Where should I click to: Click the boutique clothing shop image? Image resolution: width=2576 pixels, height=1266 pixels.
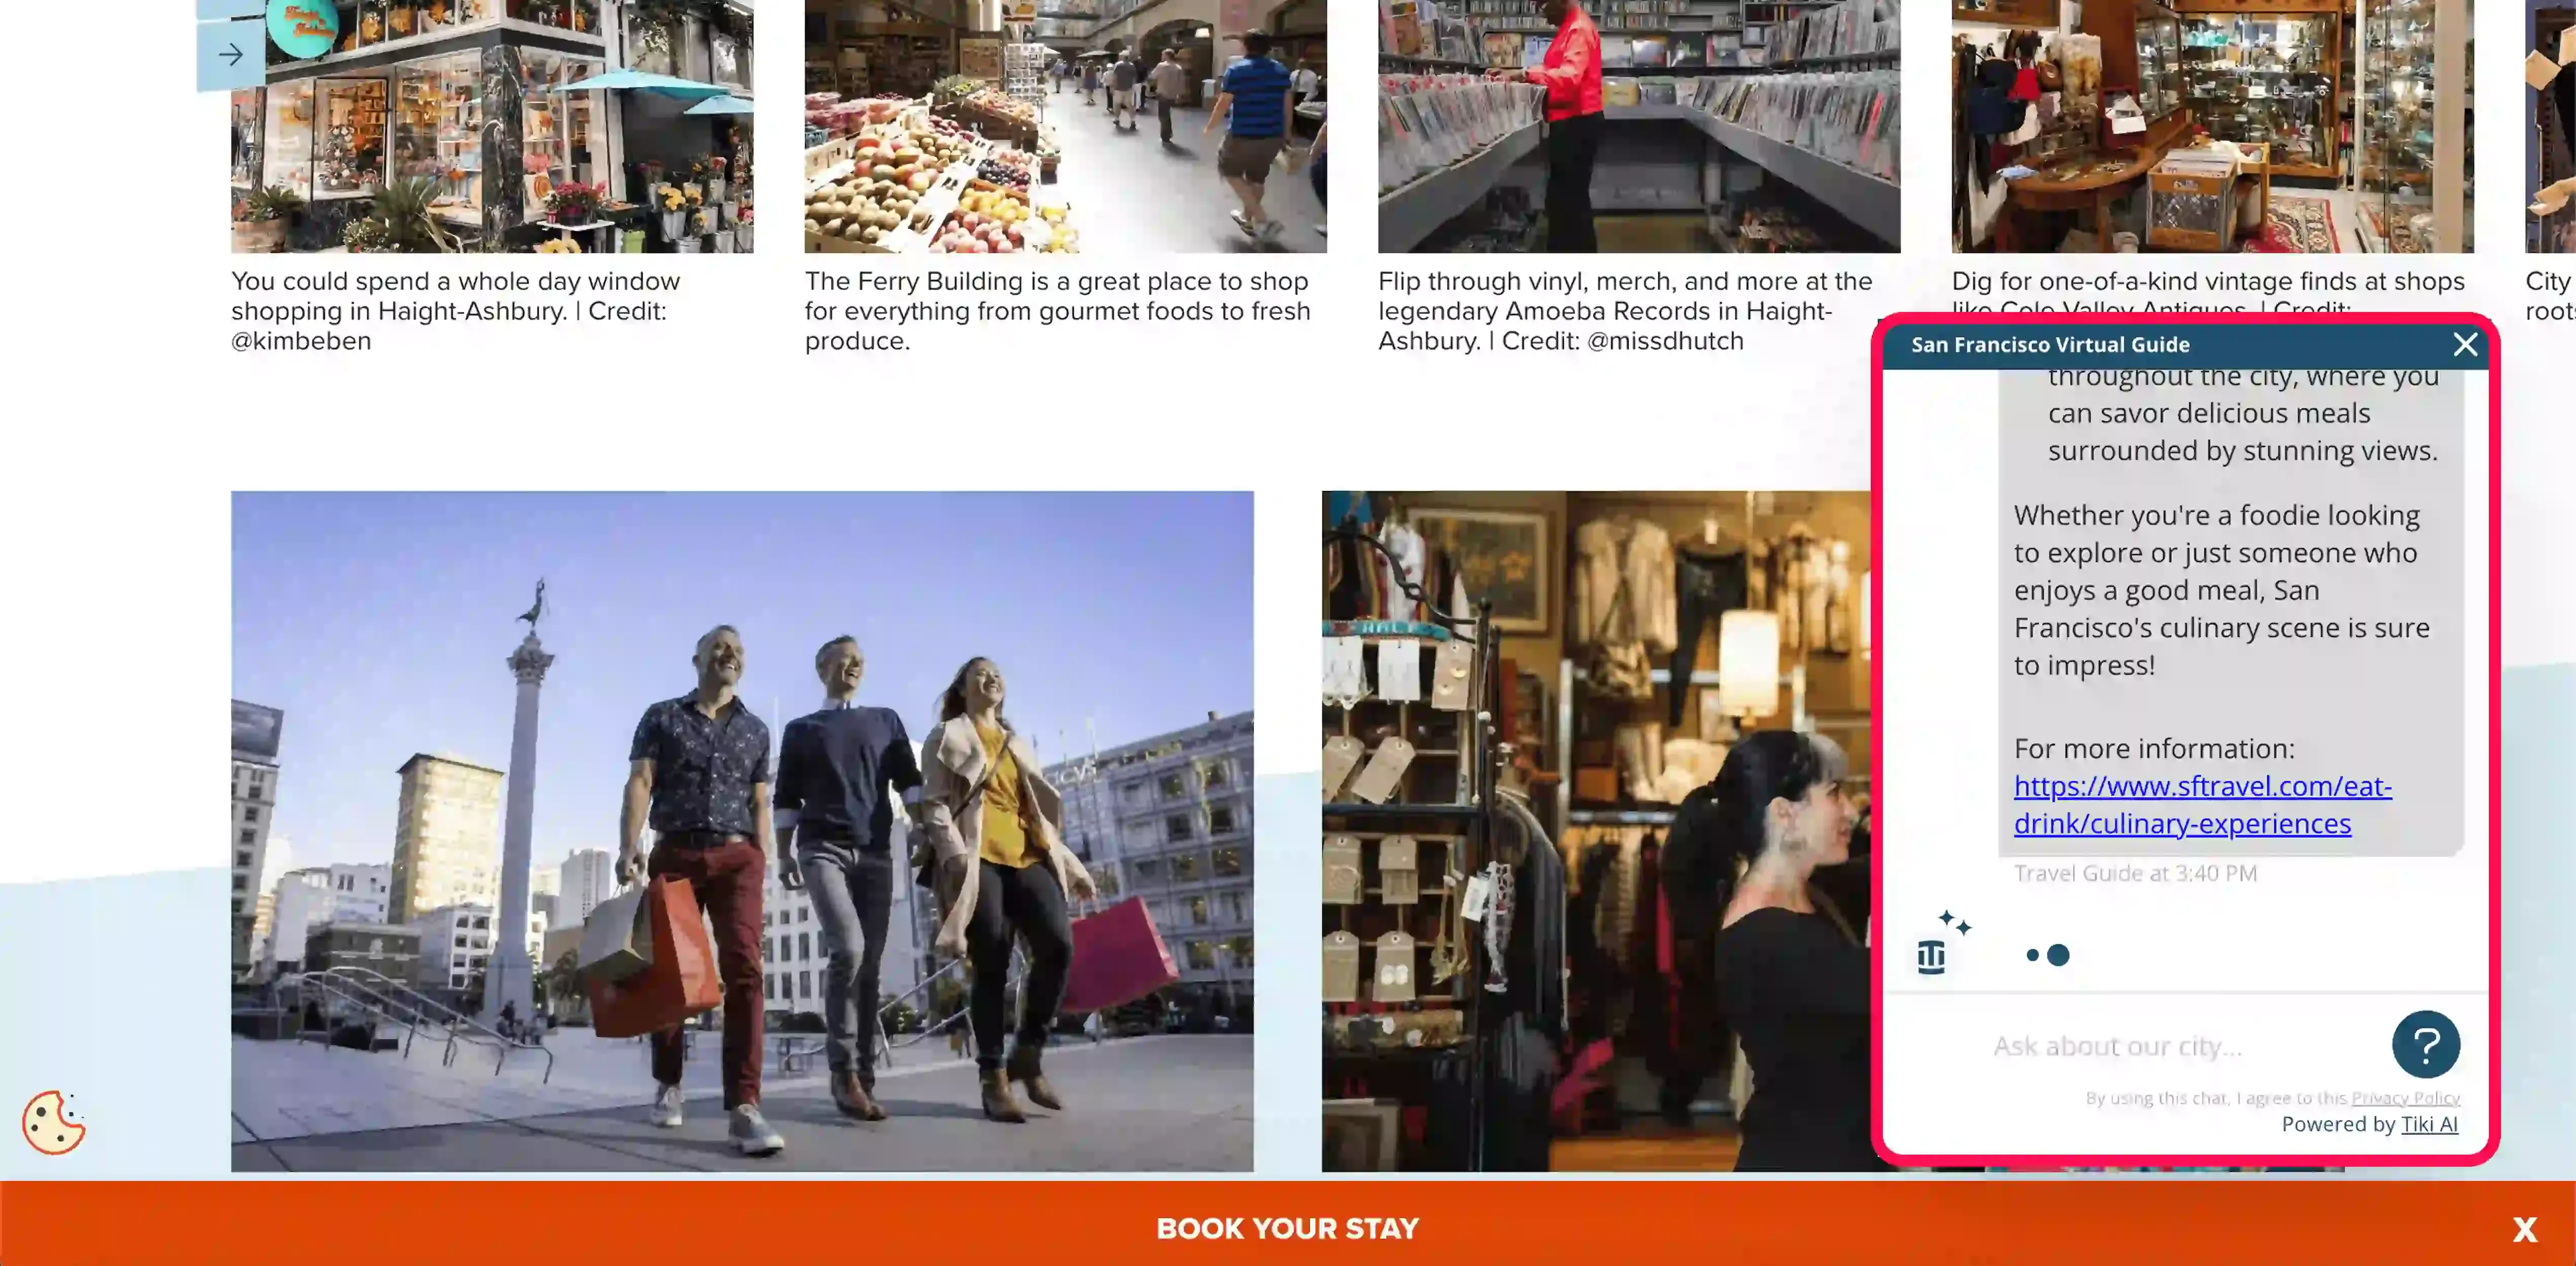point(1595,829)
